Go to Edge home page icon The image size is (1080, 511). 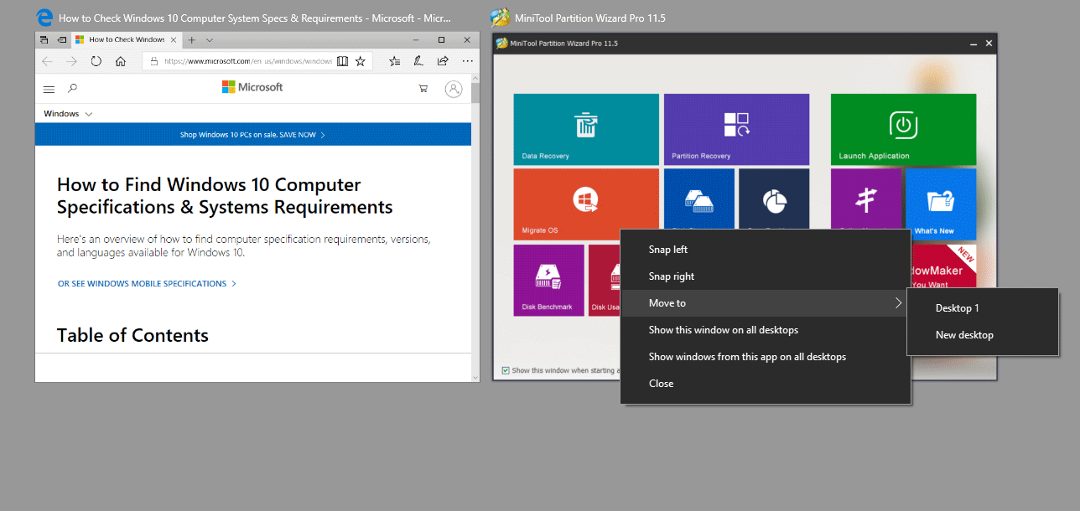[x=121, y=61]
